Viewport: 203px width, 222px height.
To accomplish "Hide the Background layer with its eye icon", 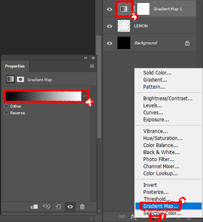I will pos(109,43).
